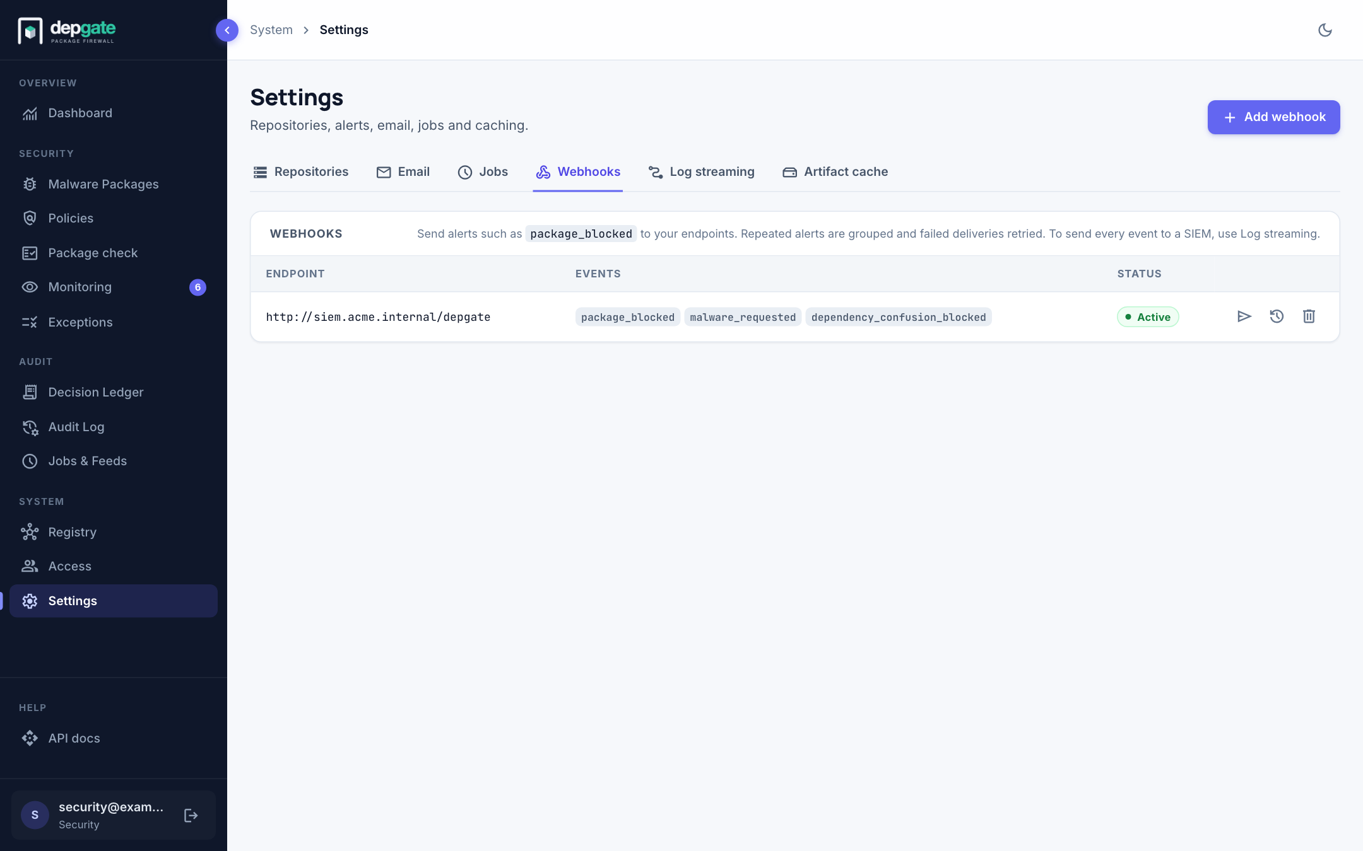The height and width of the screenshot is (851, 1363).
Task: Click the EVENTS column header
Action: coord(598,274)
